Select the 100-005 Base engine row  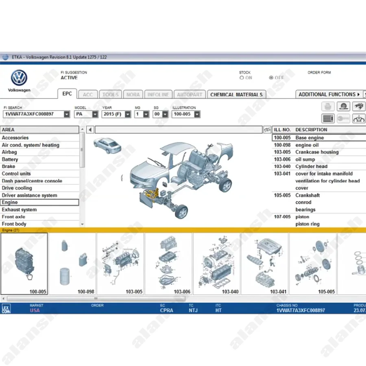pyautogui.click(x=319, y=138)
